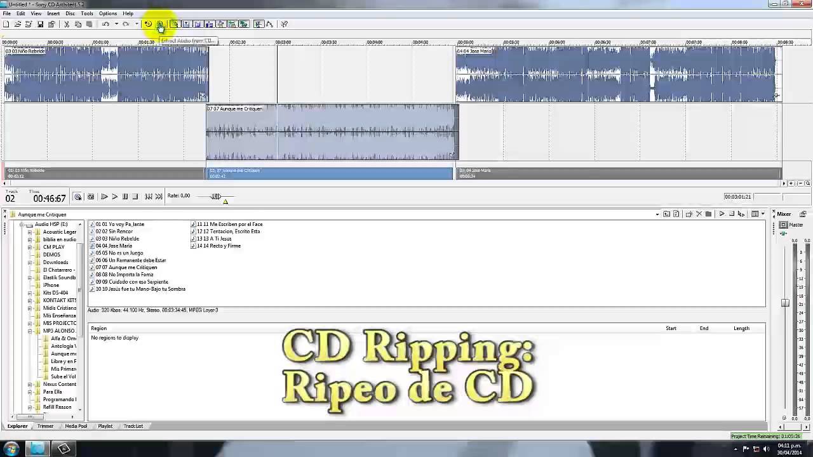This screenshot has width=813, height=457.
Task: Click the Explorer Start Preview play icon
Action: coord(722,214)
